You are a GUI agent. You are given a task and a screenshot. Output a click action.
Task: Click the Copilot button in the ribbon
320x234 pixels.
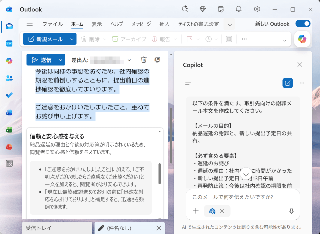(302, 39)
